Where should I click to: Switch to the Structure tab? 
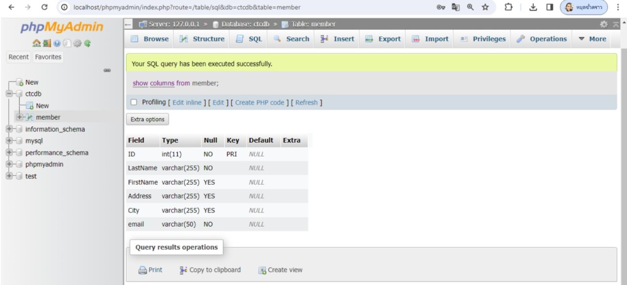202,39
